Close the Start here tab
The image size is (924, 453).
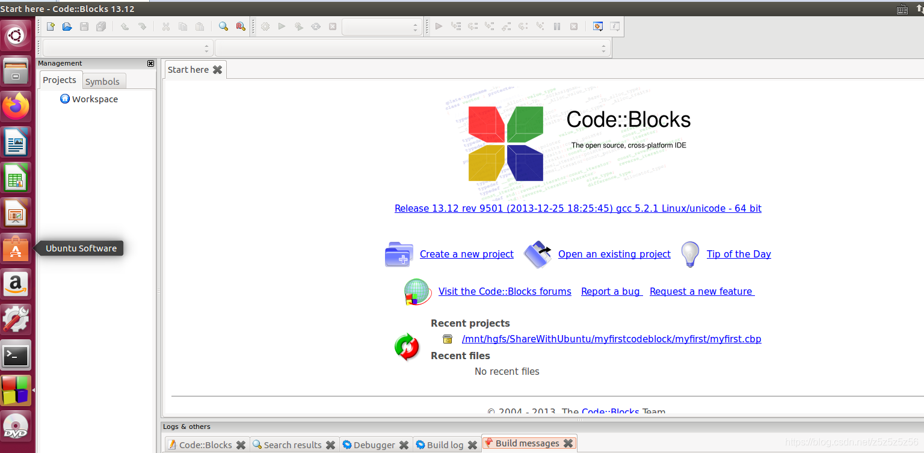coord(217,70)
